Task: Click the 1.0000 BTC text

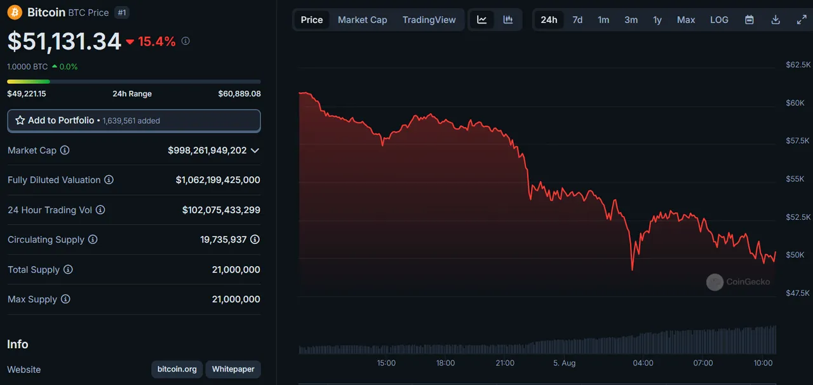Action: pos(27,66)
